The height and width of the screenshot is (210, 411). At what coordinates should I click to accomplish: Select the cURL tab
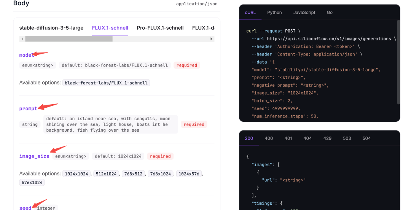250,12
